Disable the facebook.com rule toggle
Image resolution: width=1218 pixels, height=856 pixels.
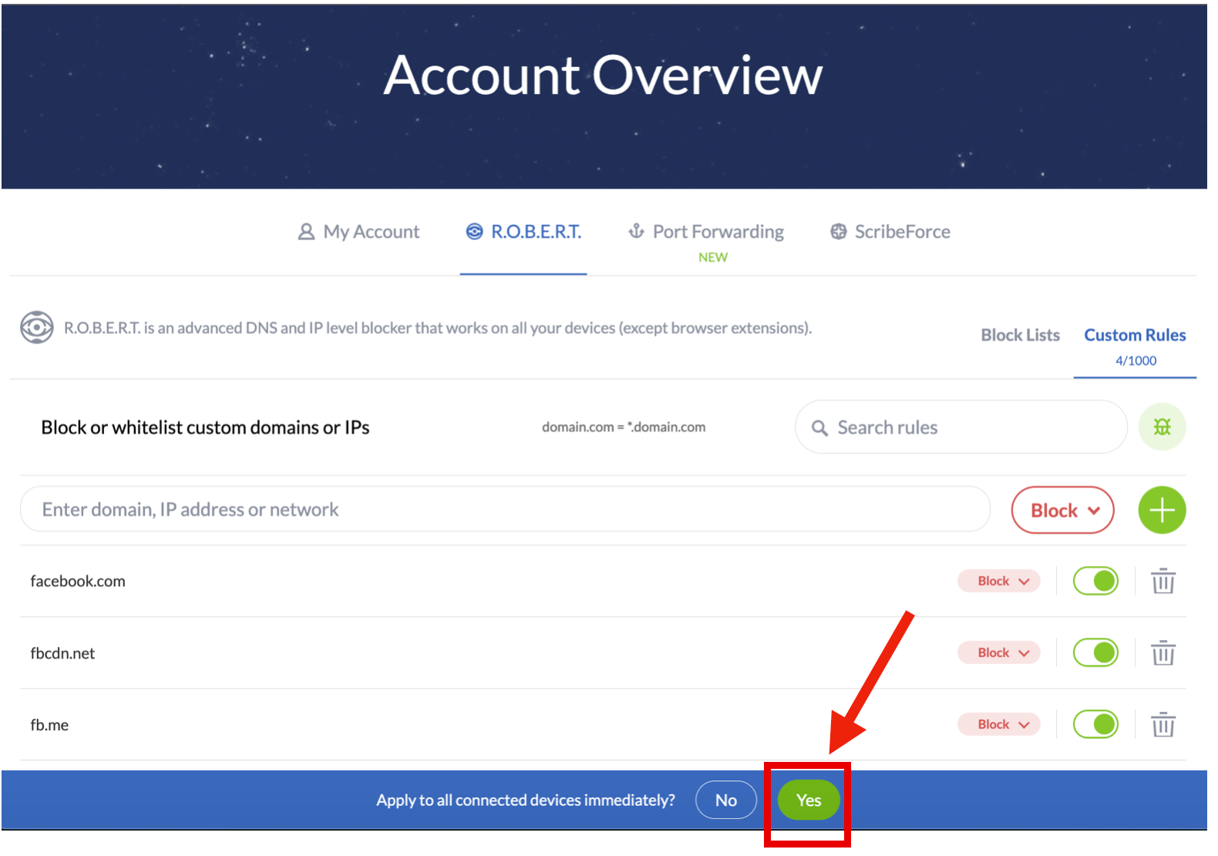pyautogui.click(x=1095, y=581)
